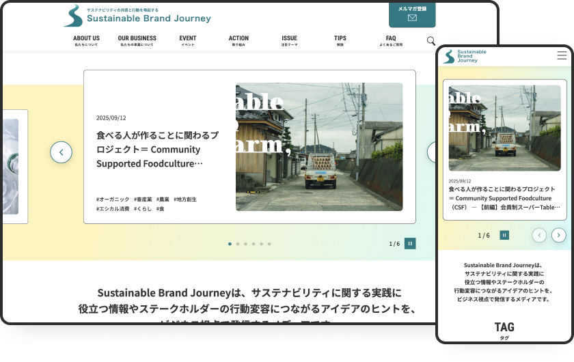The width and height of the screenshot is (574, 362).
Task: Open the EVENT menu item
Action: point(188,40)
